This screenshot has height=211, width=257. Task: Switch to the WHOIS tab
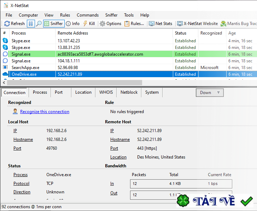(106, 92)
